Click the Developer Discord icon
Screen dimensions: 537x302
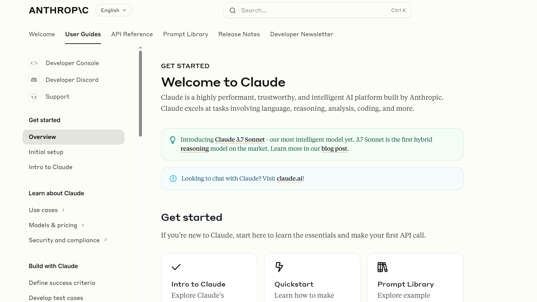coord(34,80)
